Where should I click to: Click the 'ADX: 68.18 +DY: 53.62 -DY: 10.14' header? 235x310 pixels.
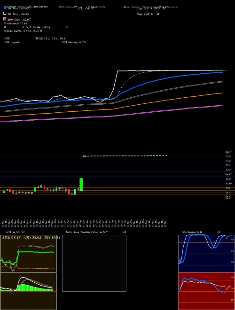[31, 238]
